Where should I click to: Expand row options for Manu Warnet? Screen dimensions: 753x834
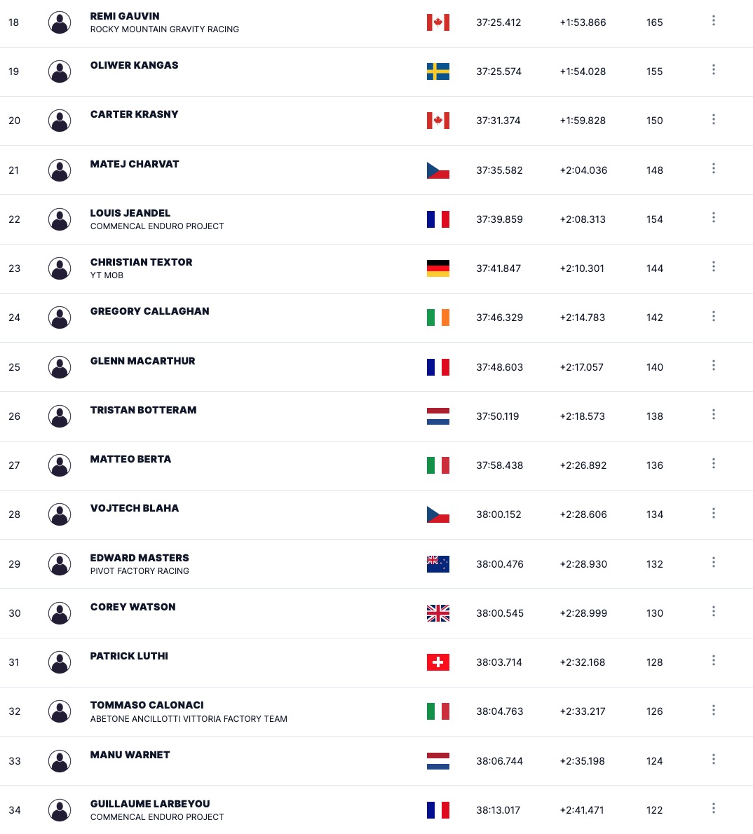tap(714, 759)
